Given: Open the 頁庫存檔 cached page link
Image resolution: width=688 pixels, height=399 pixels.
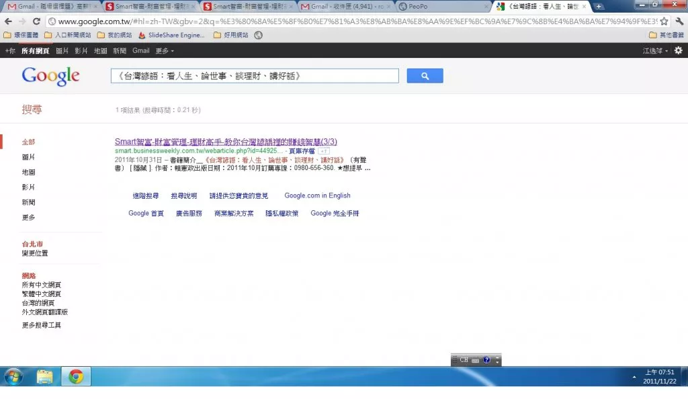Looking at the screenshot, I should click(x=302, y=151).
